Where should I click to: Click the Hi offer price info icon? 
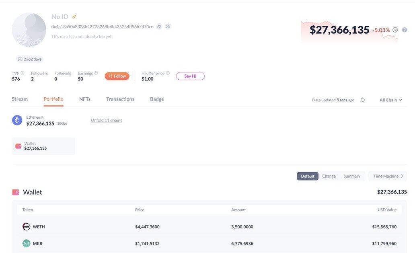click(168, 73)
